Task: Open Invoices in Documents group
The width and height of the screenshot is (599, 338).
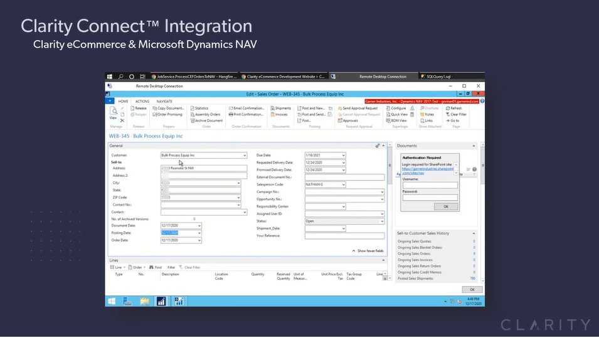Action: tap(279, 114)
